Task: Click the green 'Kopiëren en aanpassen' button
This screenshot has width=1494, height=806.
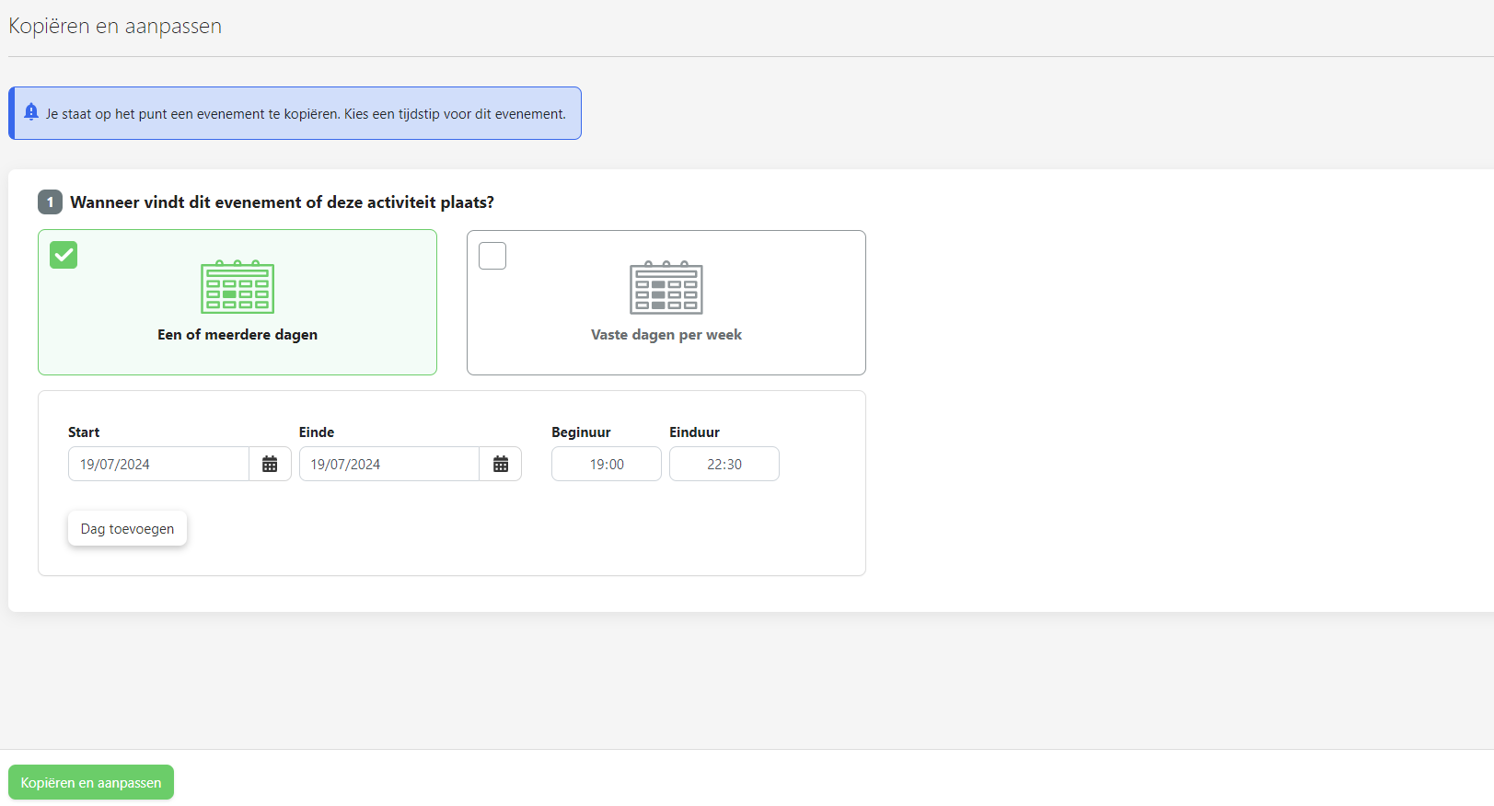Action: tap(91, 782)
